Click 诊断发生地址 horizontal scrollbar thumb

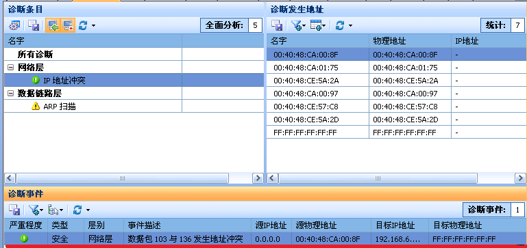click(378, 178)
